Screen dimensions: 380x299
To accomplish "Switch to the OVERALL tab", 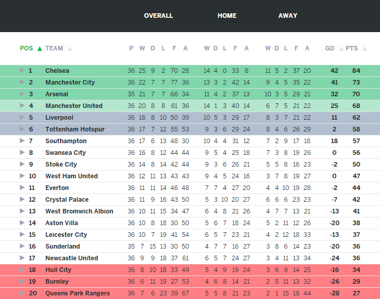I will [x=158, y=16].
